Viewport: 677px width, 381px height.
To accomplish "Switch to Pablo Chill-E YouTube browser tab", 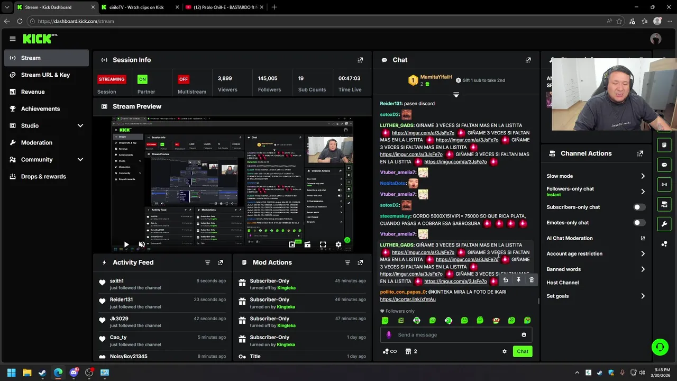I will [224, 7].
